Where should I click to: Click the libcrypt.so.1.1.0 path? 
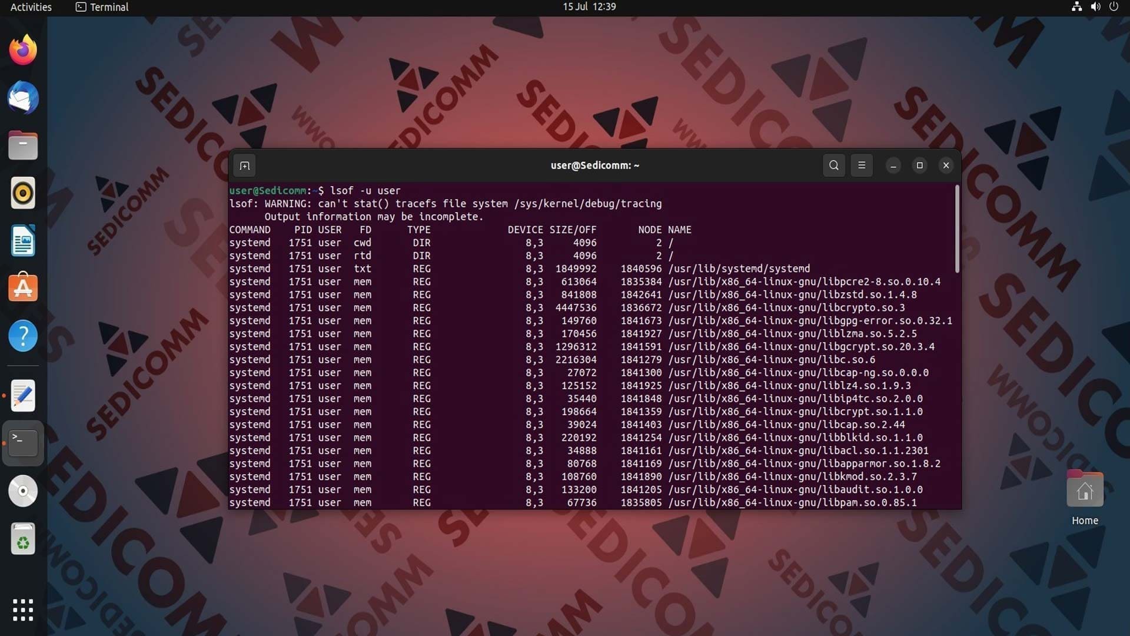tap(796, 412)
